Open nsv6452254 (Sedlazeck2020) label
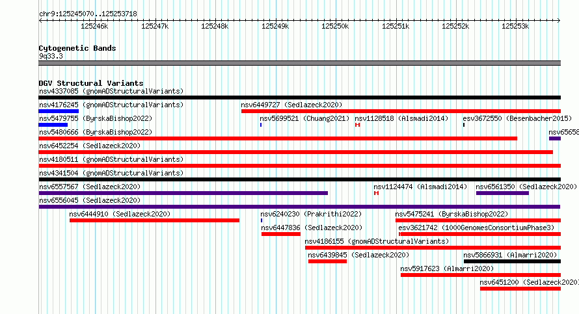Screen dimensions: 579x314 [x=90, y=146]
